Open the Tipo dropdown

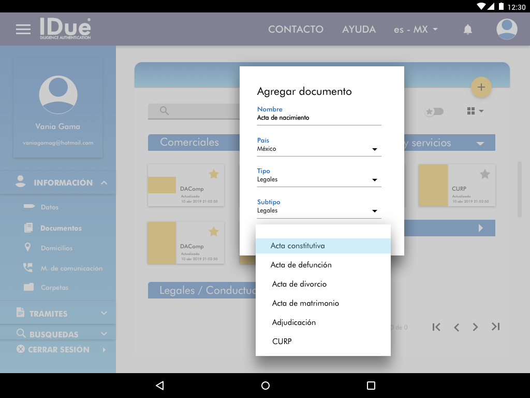pyautogui.click(x=319, y=180)
